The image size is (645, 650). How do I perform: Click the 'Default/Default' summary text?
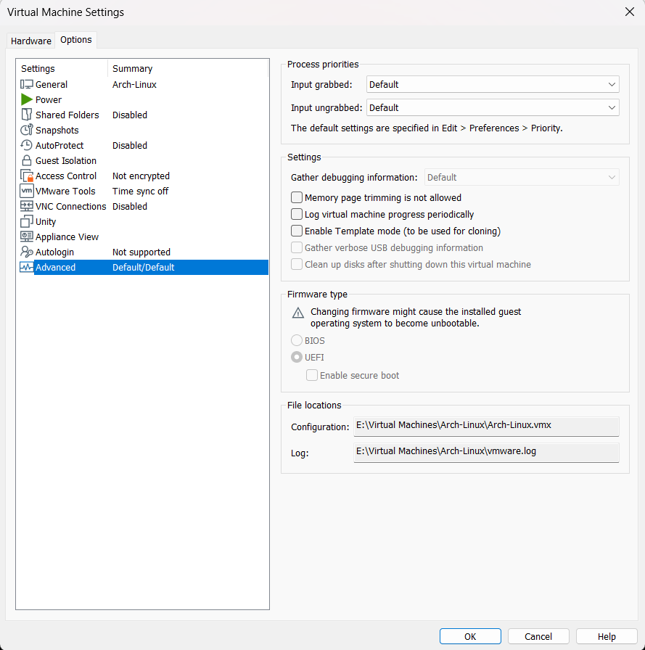tap(143, 268)
